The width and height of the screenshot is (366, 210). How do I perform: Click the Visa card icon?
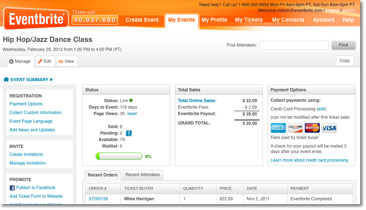329,128
